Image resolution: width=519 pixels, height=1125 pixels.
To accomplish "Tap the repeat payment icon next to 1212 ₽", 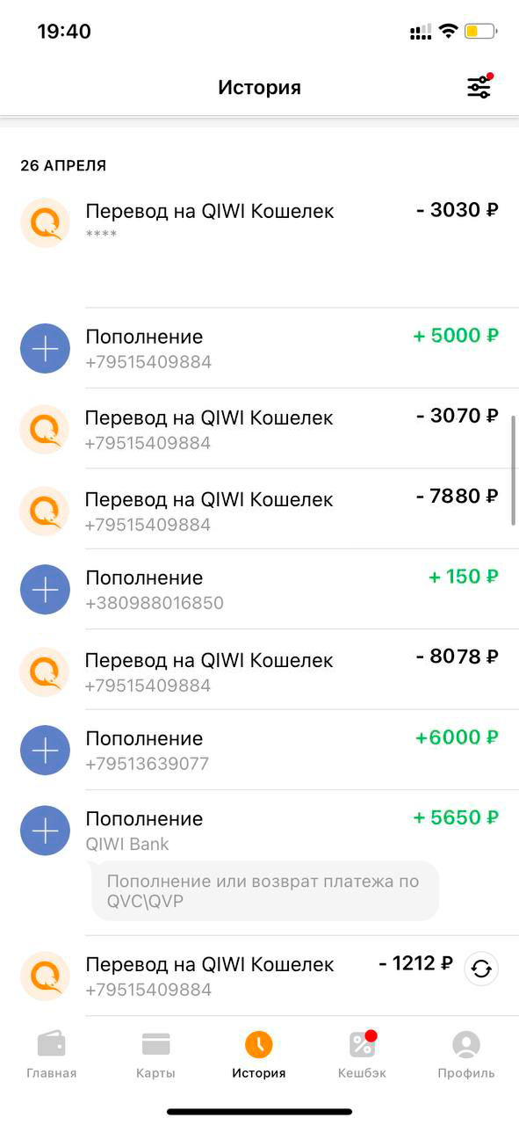I will pos(481,969).
